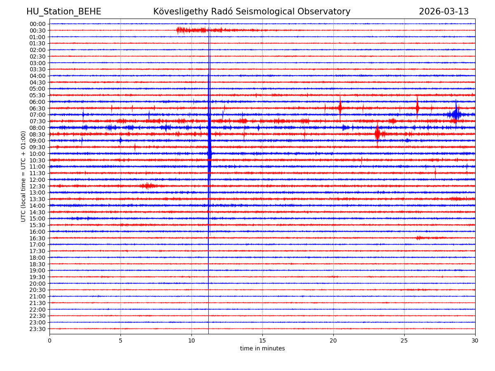Screen dimensions: 495x371
Task: Click the blue burst at the end of the 07:00 trace
Action: 456,114
